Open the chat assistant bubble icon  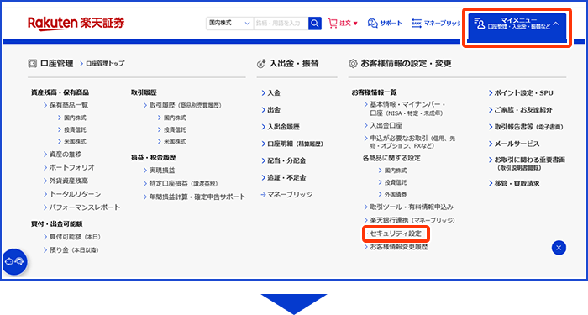15,262
